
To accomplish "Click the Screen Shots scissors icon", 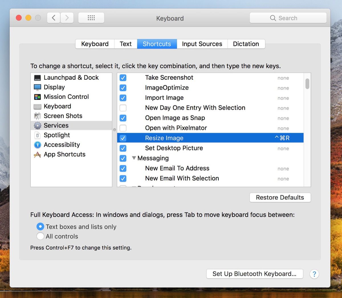I will tap(37, 116).
